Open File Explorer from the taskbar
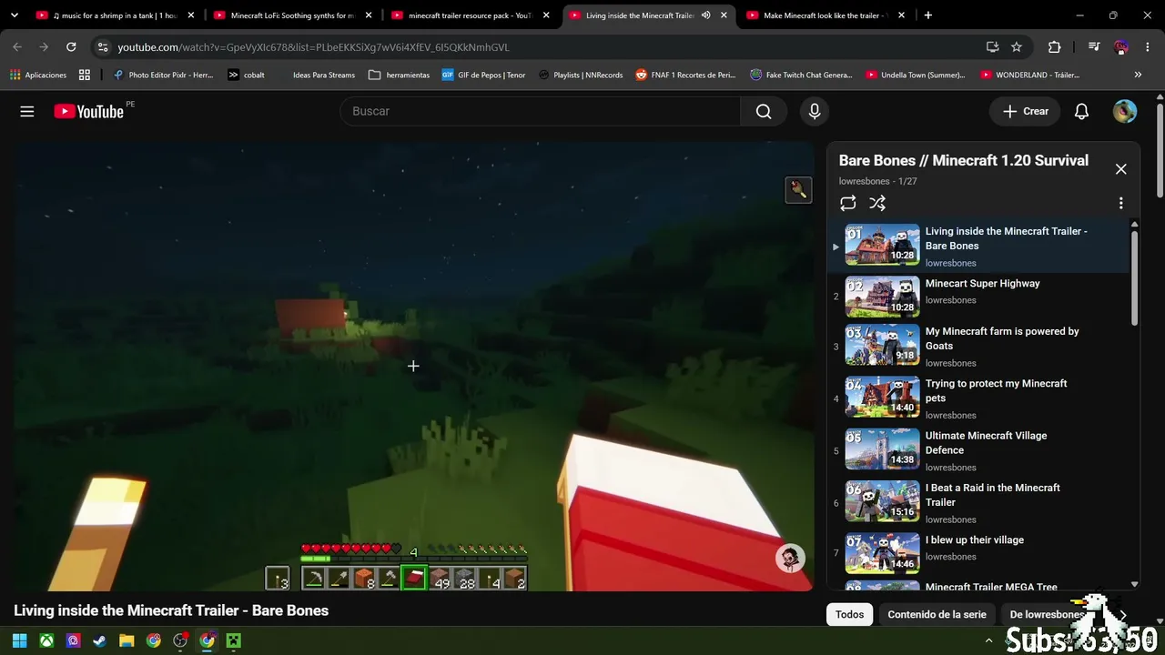This screenshot has width=1165, height=655. (127, 640)
